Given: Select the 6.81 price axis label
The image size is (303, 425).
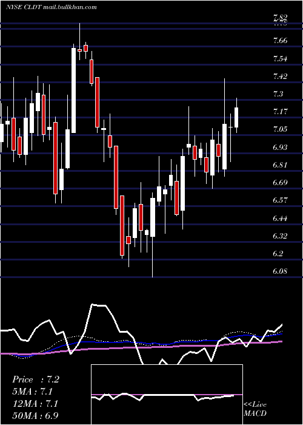Looking at the screenshot, I should (x=280, y=165).
